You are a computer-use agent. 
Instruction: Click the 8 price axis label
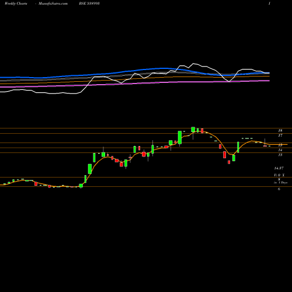pyautogui.click(x=279, y=179)
